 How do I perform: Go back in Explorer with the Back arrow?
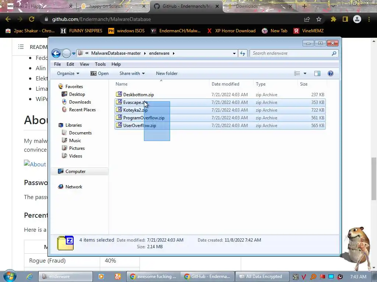click(x=56, y=53)
